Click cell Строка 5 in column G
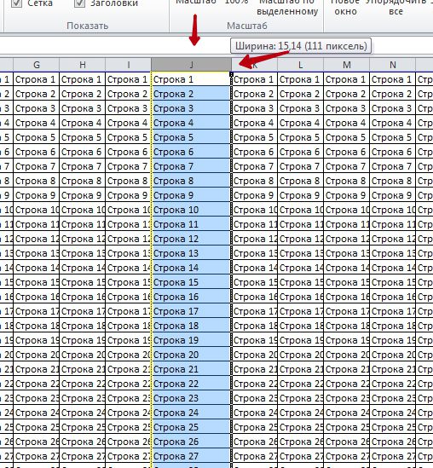 tap(36, 137)
